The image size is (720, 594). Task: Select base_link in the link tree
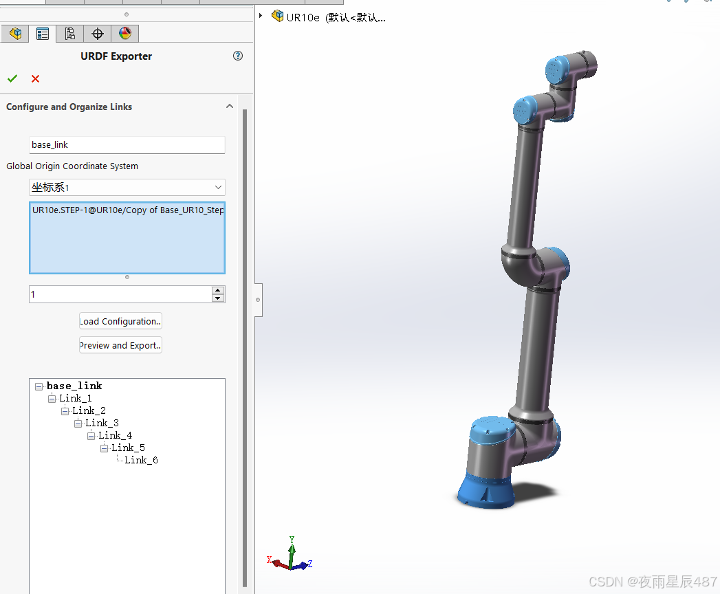74,386
